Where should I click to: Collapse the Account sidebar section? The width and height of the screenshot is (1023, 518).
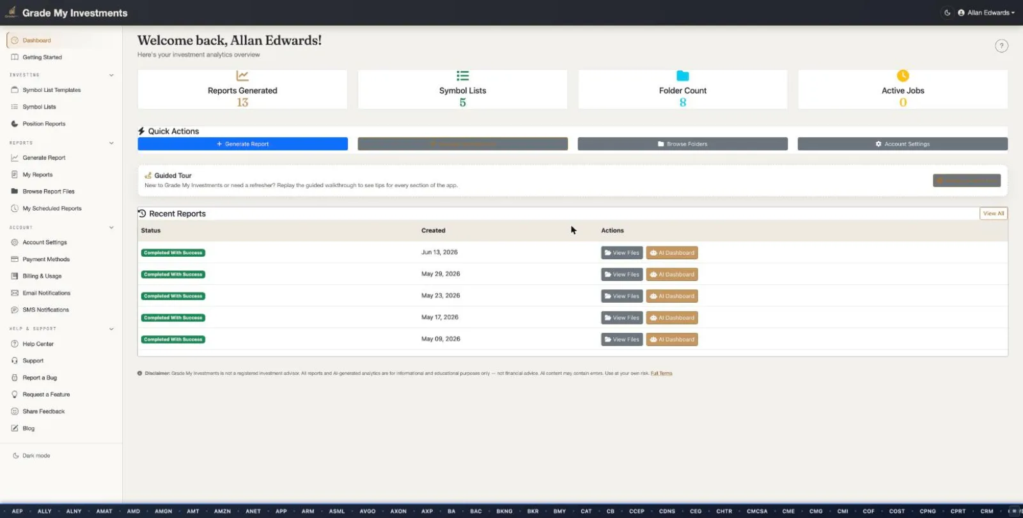(111, 227)
